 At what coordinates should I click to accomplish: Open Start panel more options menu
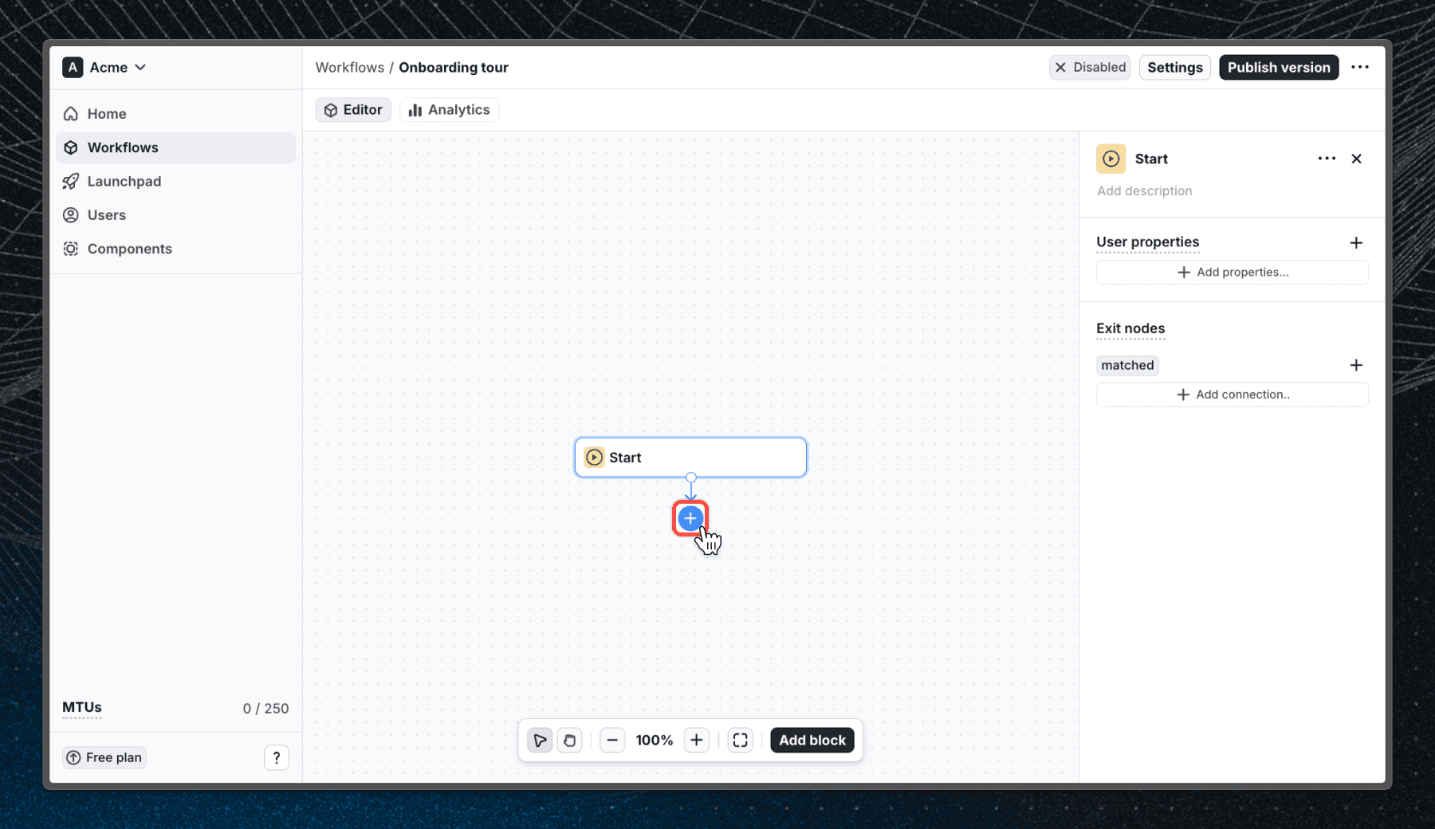coord(1327,159)
